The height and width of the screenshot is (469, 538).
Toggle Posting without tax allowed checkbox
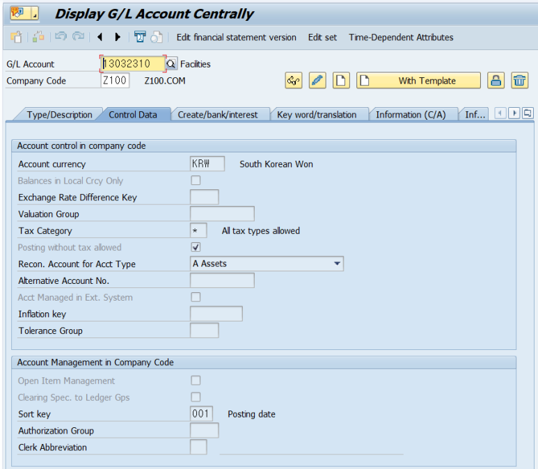[x=196, y=247]
